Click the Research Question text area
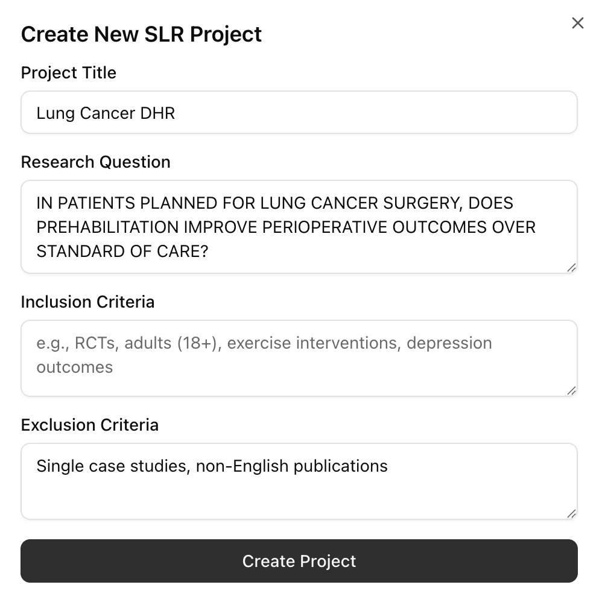 (x=299, y=227)
